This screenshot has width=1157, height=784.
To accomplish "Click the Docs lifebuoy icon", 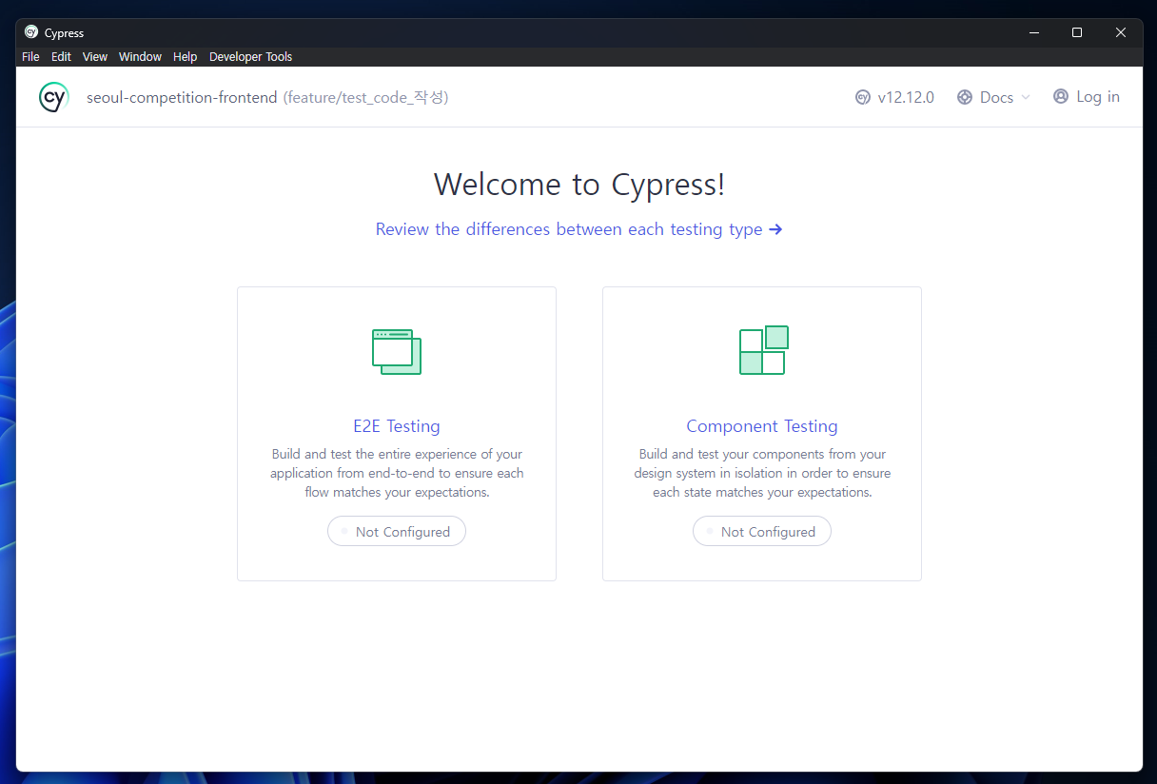I will point(965,97).
